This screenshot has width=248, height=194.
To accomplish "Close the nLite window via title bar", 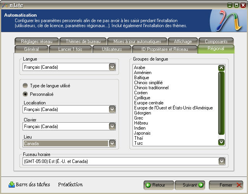I will [x=243, y=5].
